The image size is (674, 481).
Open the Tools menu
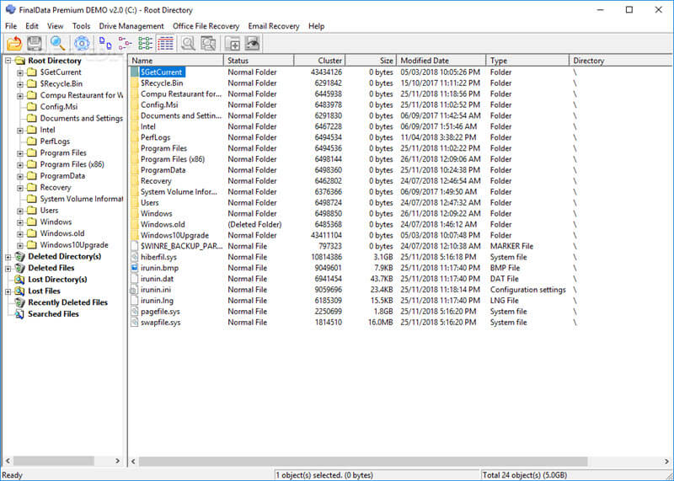pos(81,26)
